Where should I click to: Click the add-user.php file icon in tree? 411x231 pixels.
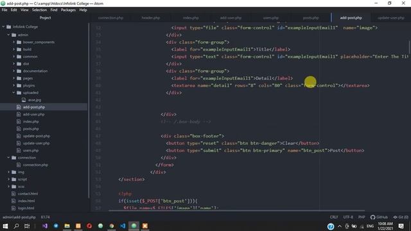pyautogui.click(x=19, y=114)
